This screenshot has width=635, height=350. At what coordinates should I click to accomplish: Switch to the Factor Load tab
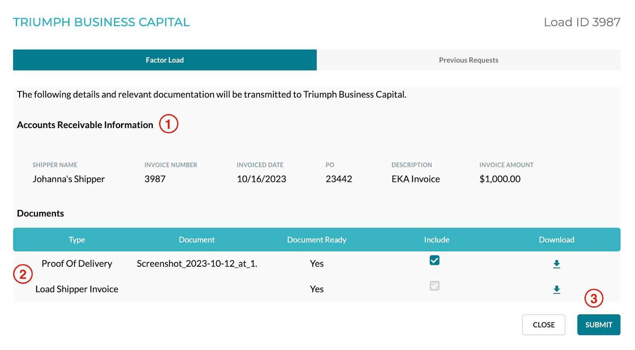click(165, 60)
